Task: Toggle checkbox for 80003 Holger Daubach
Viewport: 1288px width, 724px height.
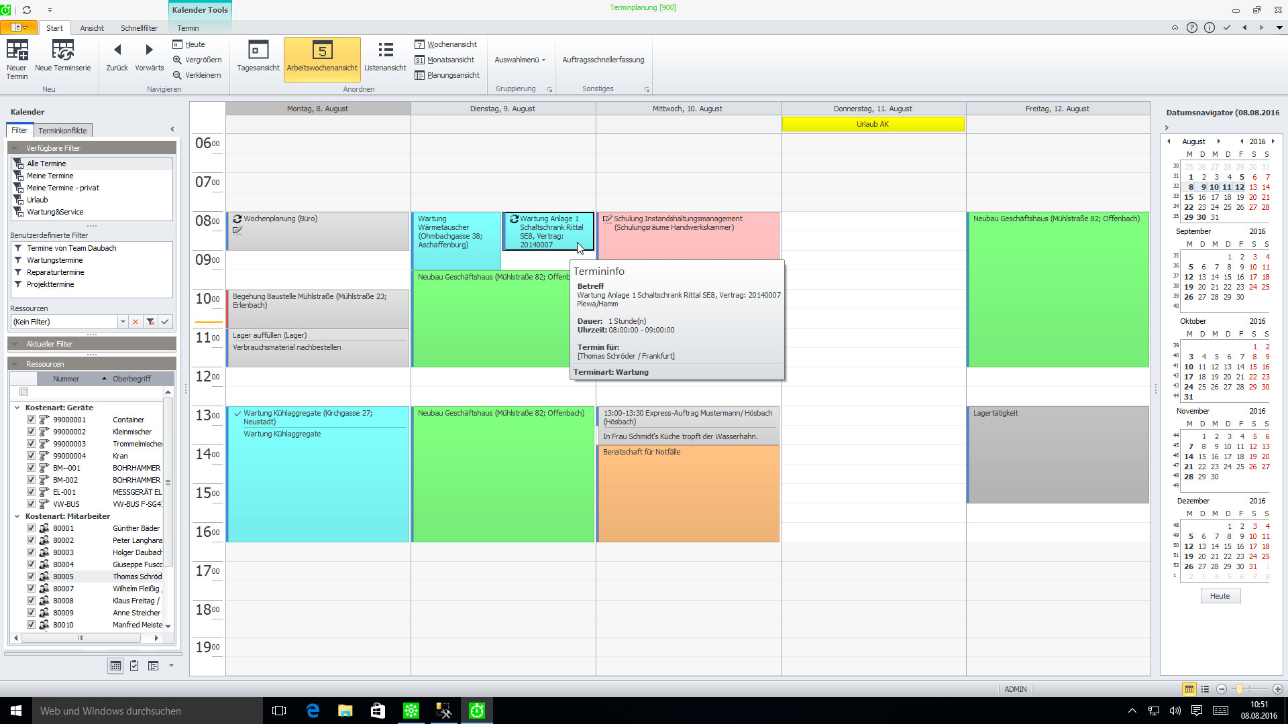Action: (x=31, y=552)
